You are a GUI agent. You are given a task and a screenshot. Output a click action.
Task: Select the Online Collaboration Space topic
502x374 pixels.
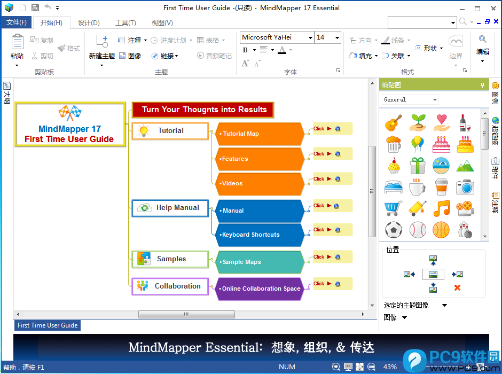pos(259,289)
